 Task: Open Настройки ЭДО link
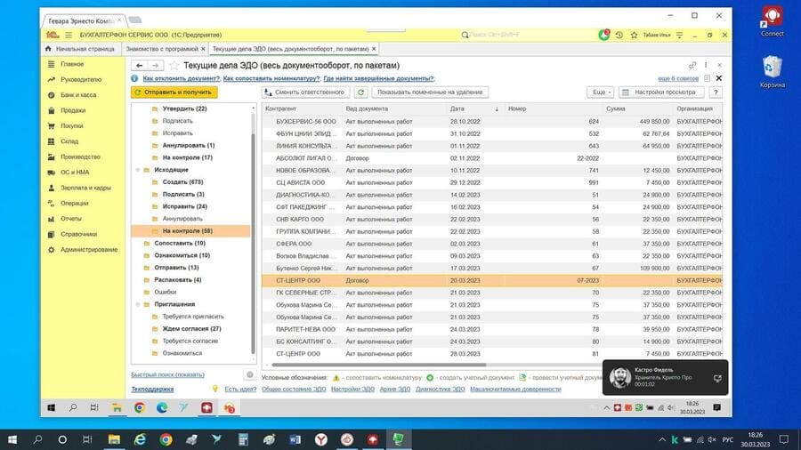tap(352, 389)
